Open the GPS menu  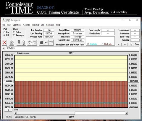pos(43,25)
